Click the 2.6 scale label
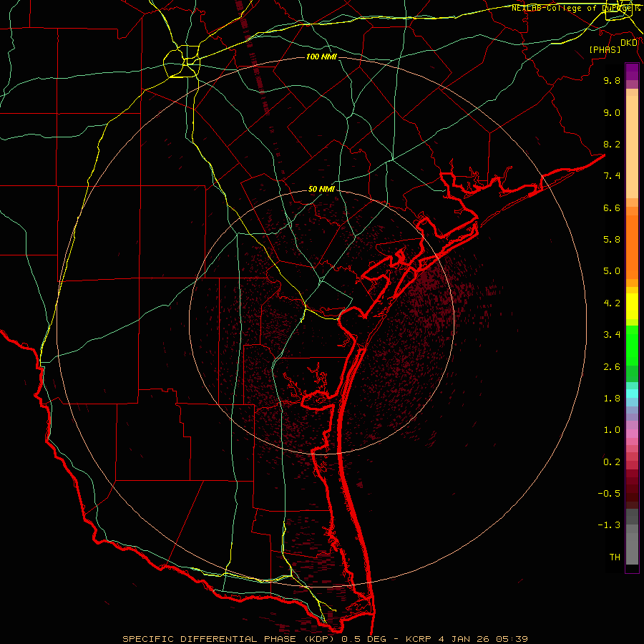Screen dimensions: 644x644 [612, 367]
